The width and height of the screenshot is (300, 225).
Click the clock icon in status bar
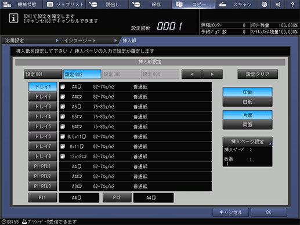pyautogui.click(x=3, y=222)
